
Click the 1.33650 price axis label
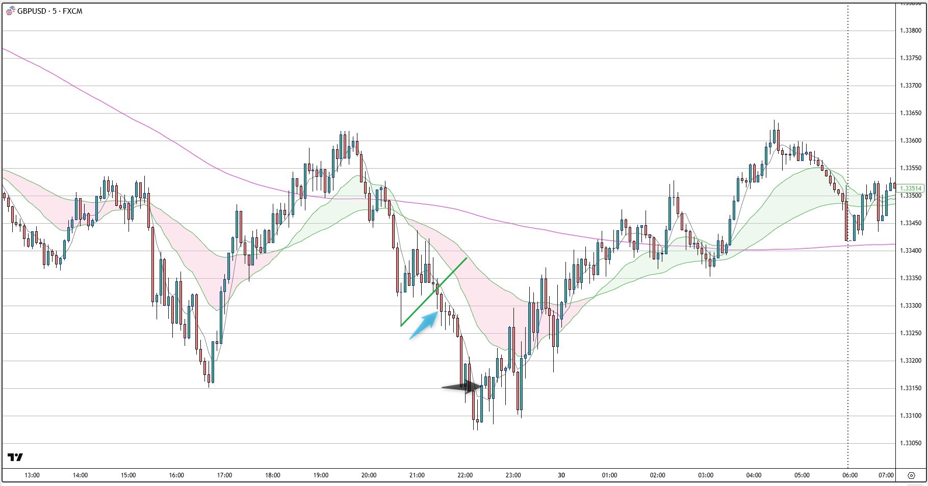(910, 113)
